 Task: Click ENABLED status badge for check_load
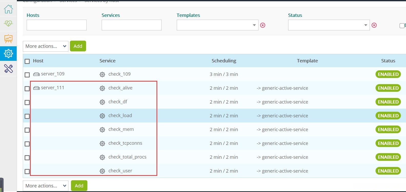point(388,116)
